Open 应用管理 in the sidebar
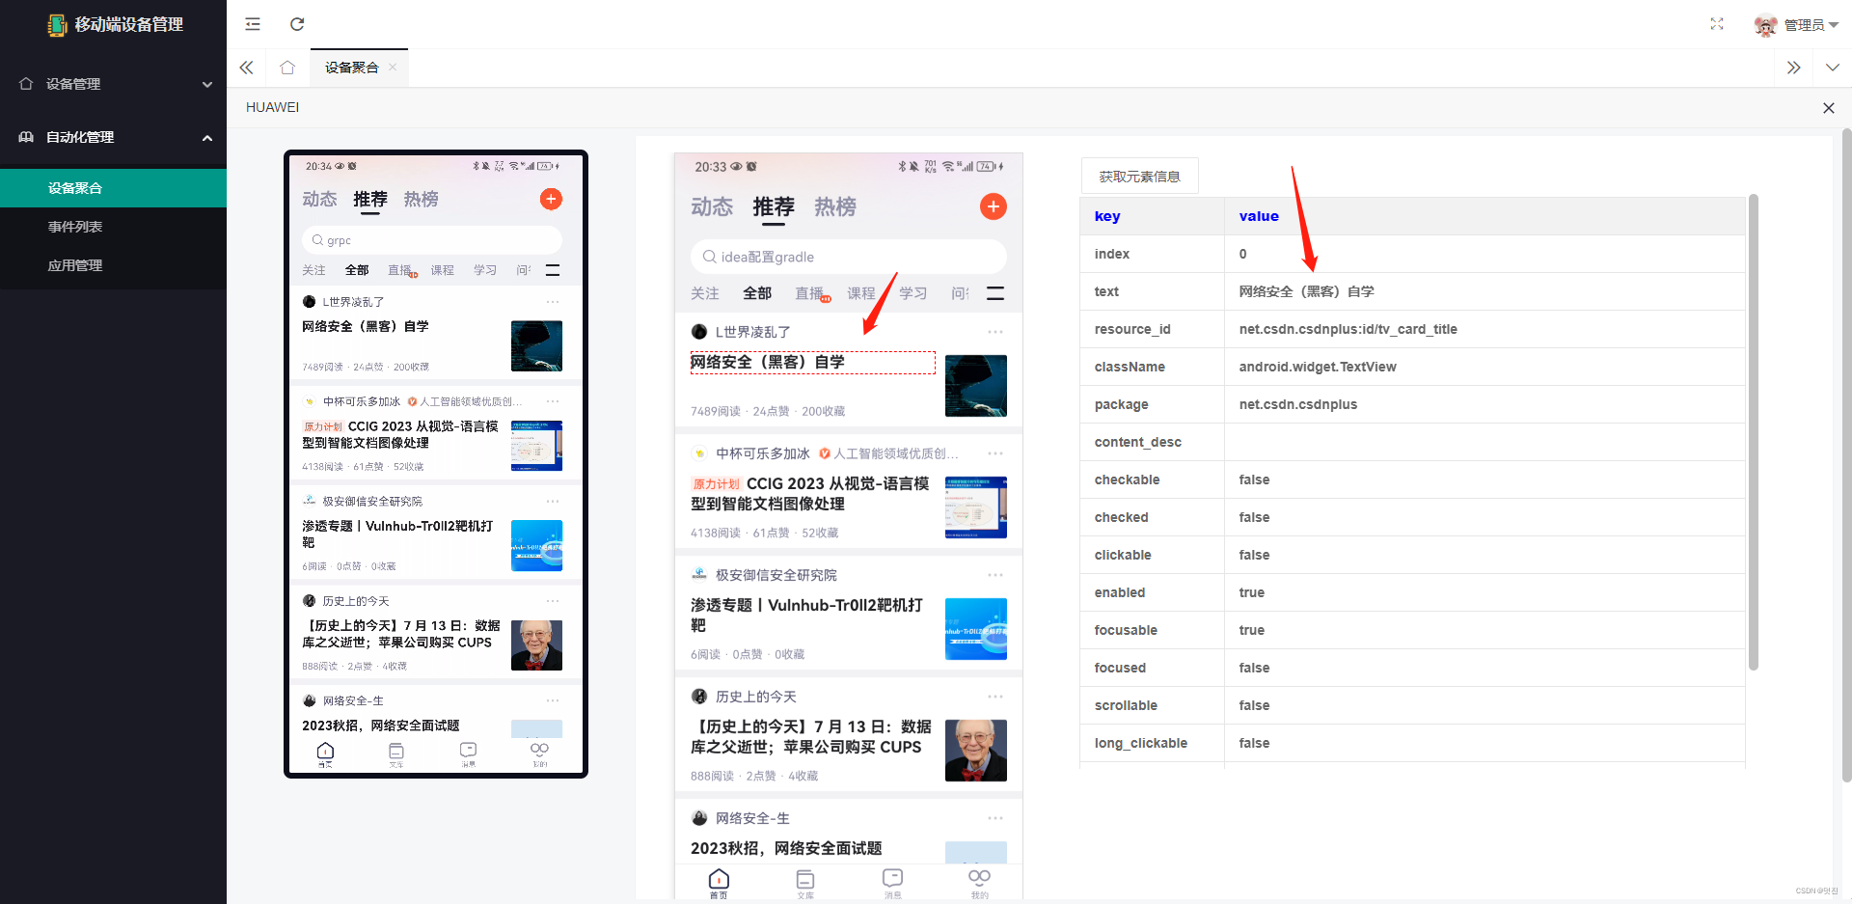 (x=113, y=265)
